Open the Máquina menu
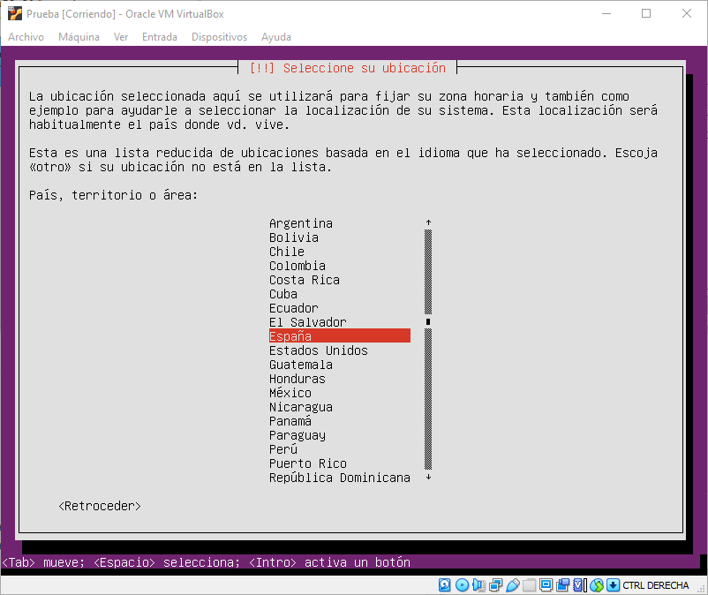This screenshot has height=595, width=708. pyautogui.click(x=79, y=37)
